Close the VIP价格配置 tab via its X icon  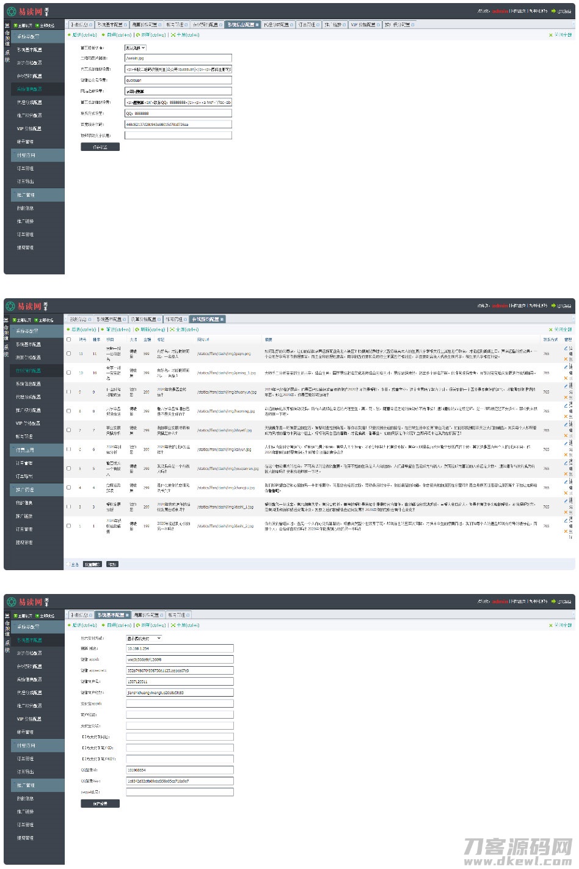379,25
